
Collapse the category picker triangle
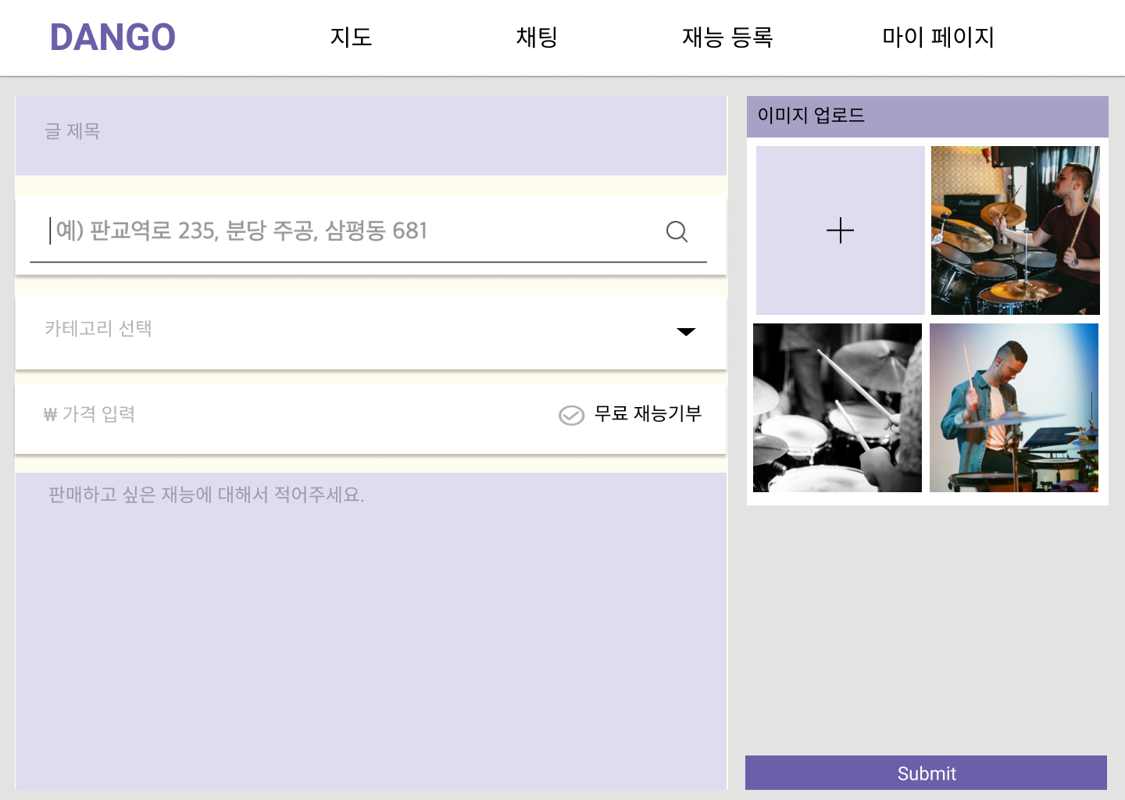686,331
